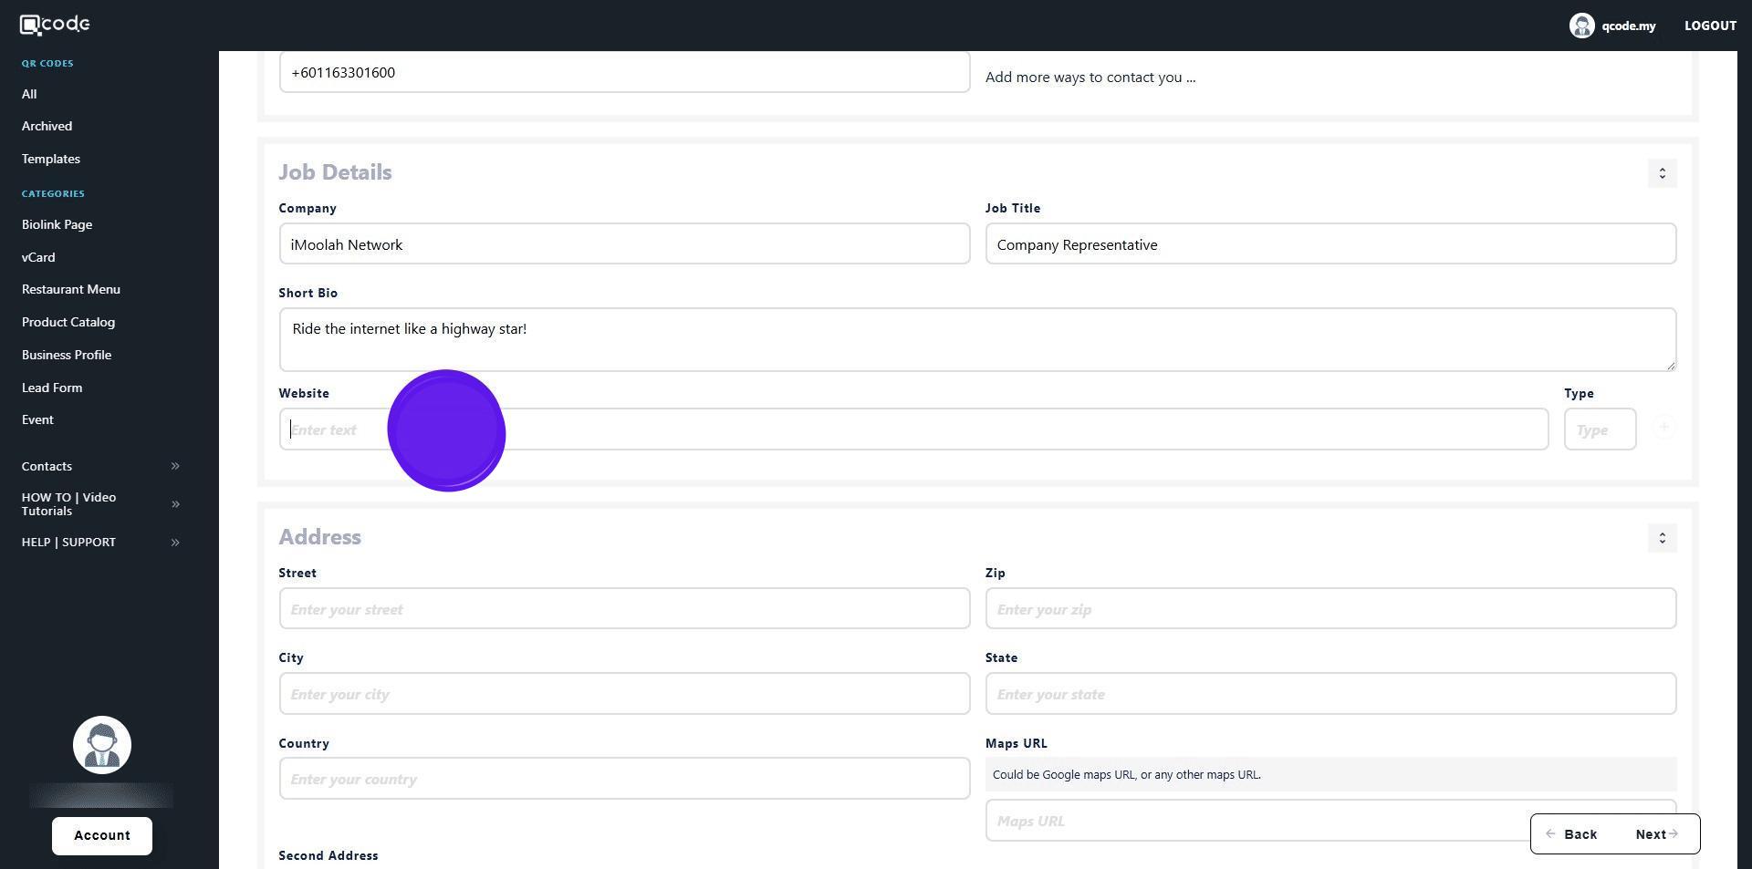Image resolution: width=1752 pixels, height=869 pixels.
Task: Go to Archived QR codes
Action: (x=47, y=126)
